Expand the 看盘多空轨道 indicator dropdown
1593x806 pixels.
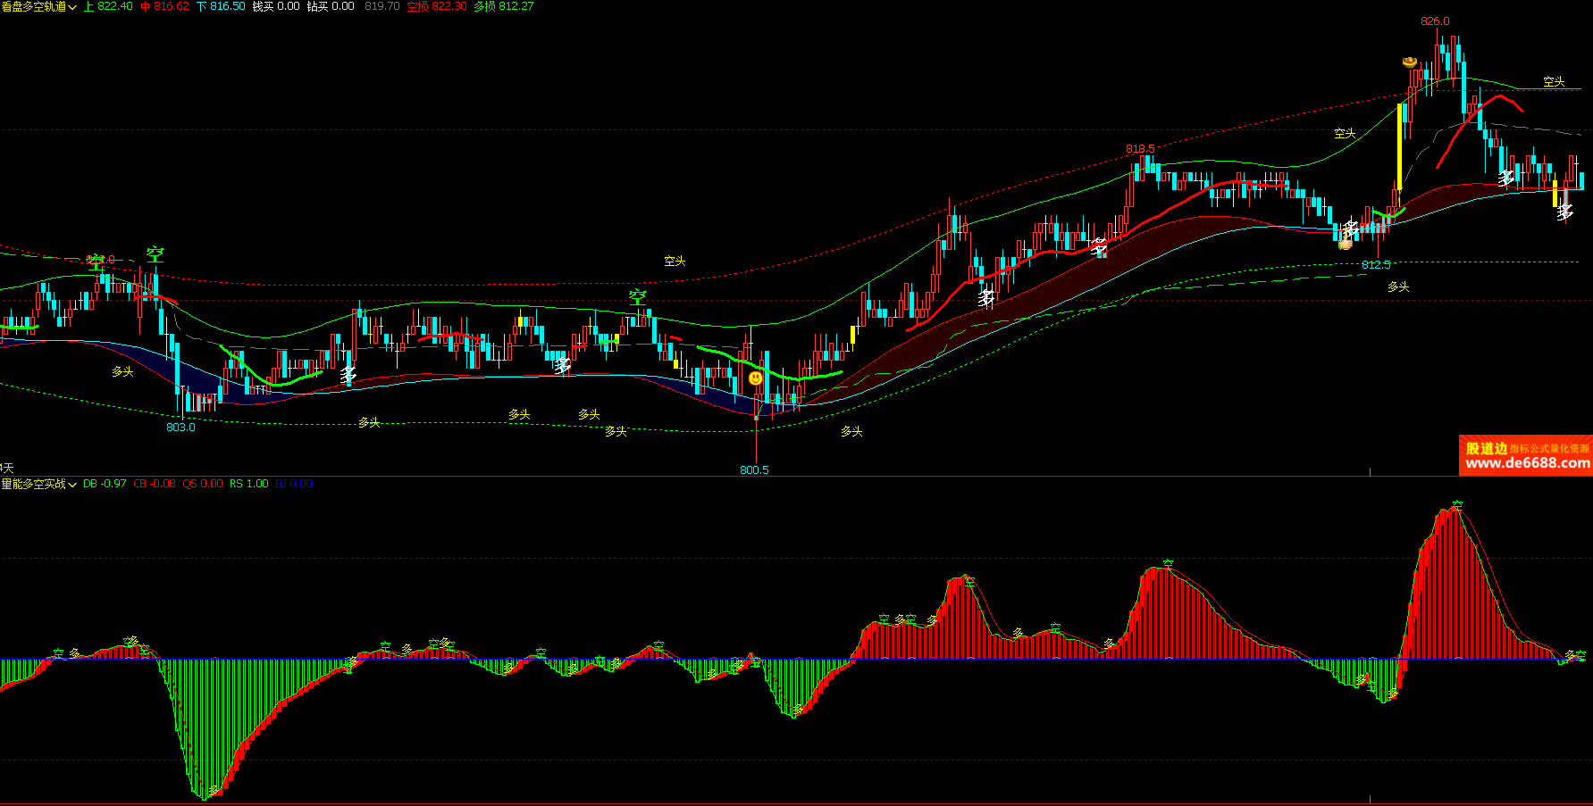[x=72, y=7]
